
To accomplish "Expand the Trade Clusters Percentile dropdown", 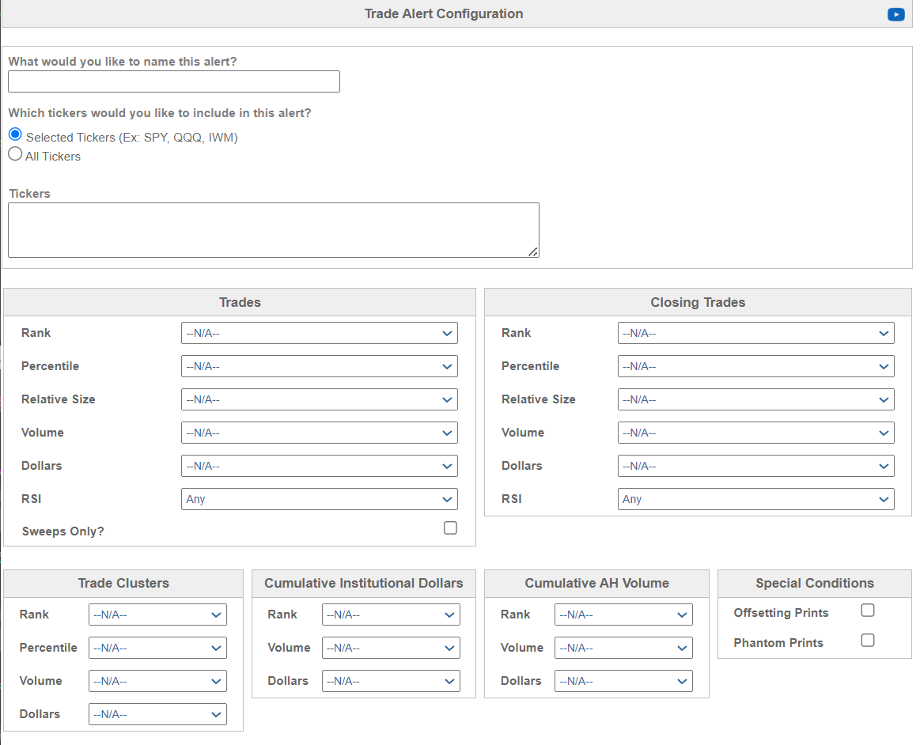I will click(157, 649).
